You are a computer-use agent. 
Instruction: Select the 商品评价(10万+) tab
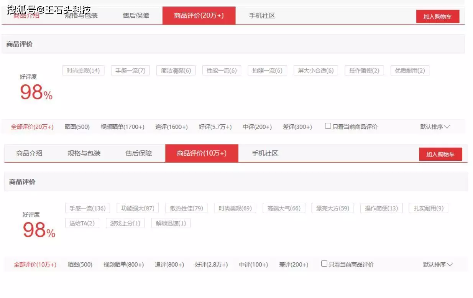click(x=202, y=153)
